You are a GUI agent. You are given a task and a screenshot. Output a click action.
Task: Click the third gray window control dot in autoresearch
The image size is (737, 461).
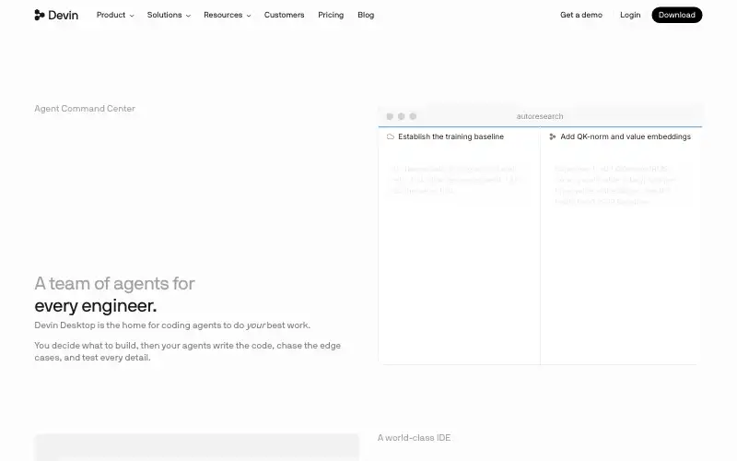(413, 116)
